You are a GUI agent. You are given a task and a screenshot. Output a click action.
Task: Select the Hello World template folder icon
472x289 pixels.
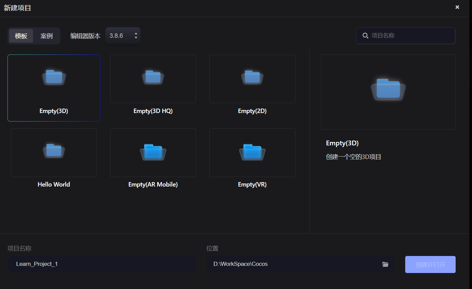click(x=54, y=151)
